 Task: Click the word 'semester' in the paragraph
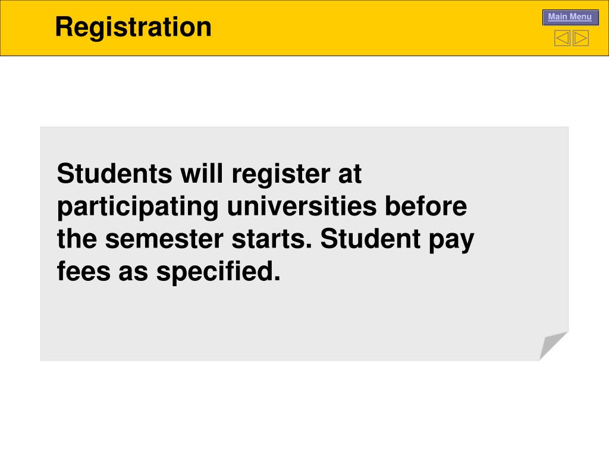pyautogui.click(x=164, y=239)
